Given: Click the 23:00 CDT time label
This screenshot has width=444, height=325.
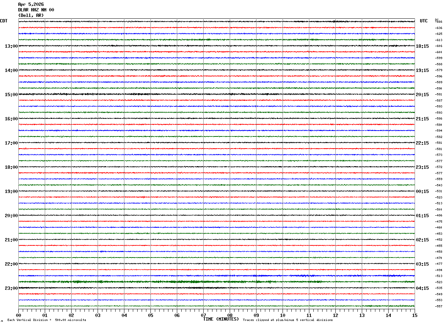Looking at the screenshot, I should [11, 288].
